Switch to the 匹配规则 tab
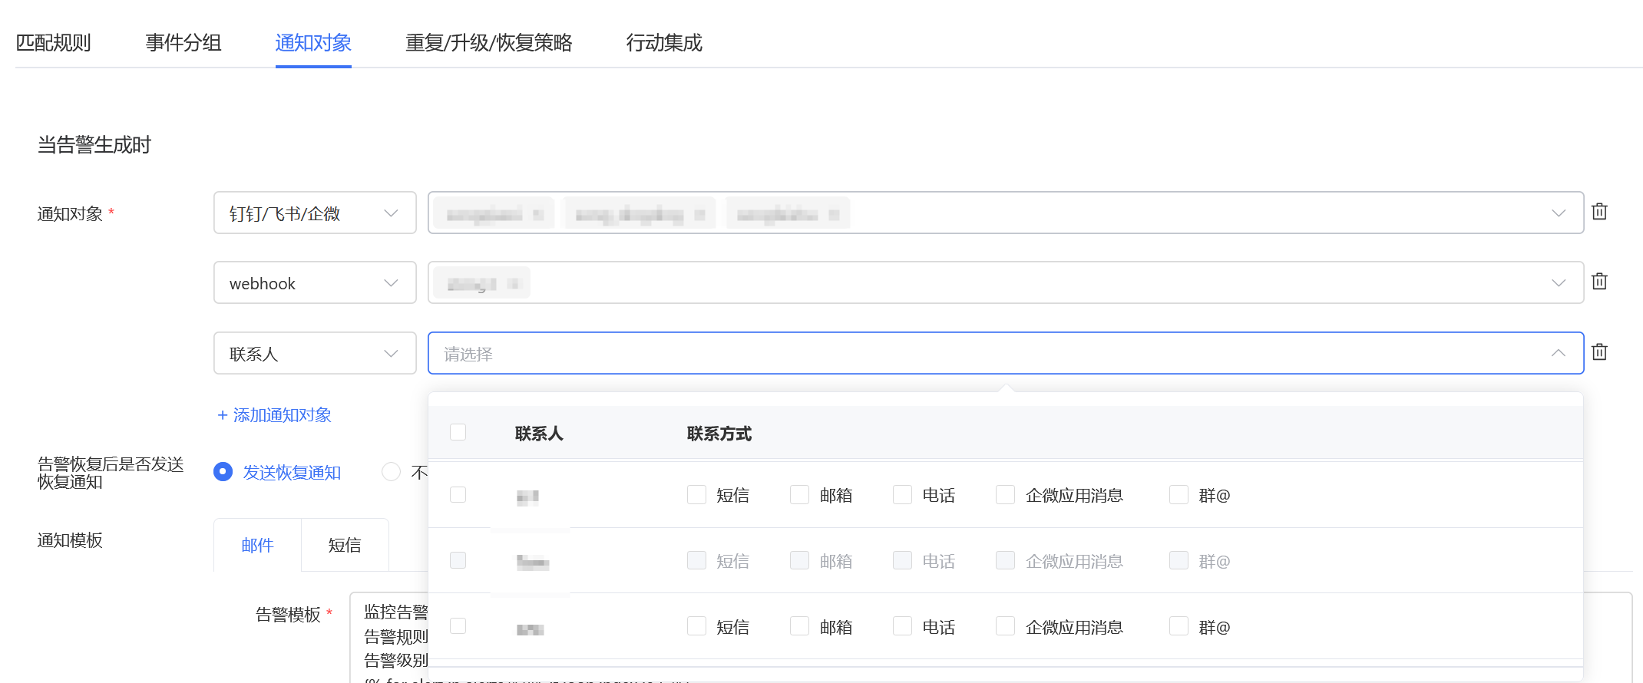Image resolution: width=1643 pixels, height=683 pixels. pyautogui.click(x=53, y=43)
